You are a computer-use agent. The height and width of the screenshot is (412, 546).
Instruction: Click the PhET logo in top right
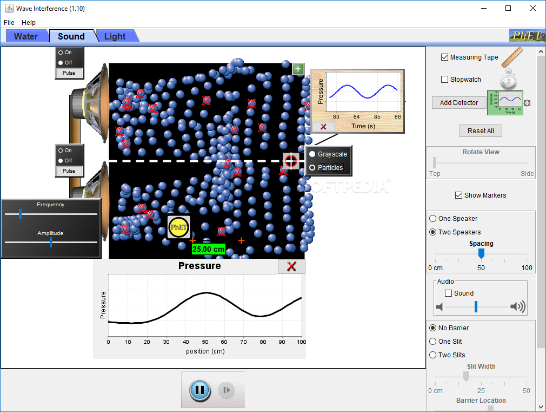pos(527,36)
